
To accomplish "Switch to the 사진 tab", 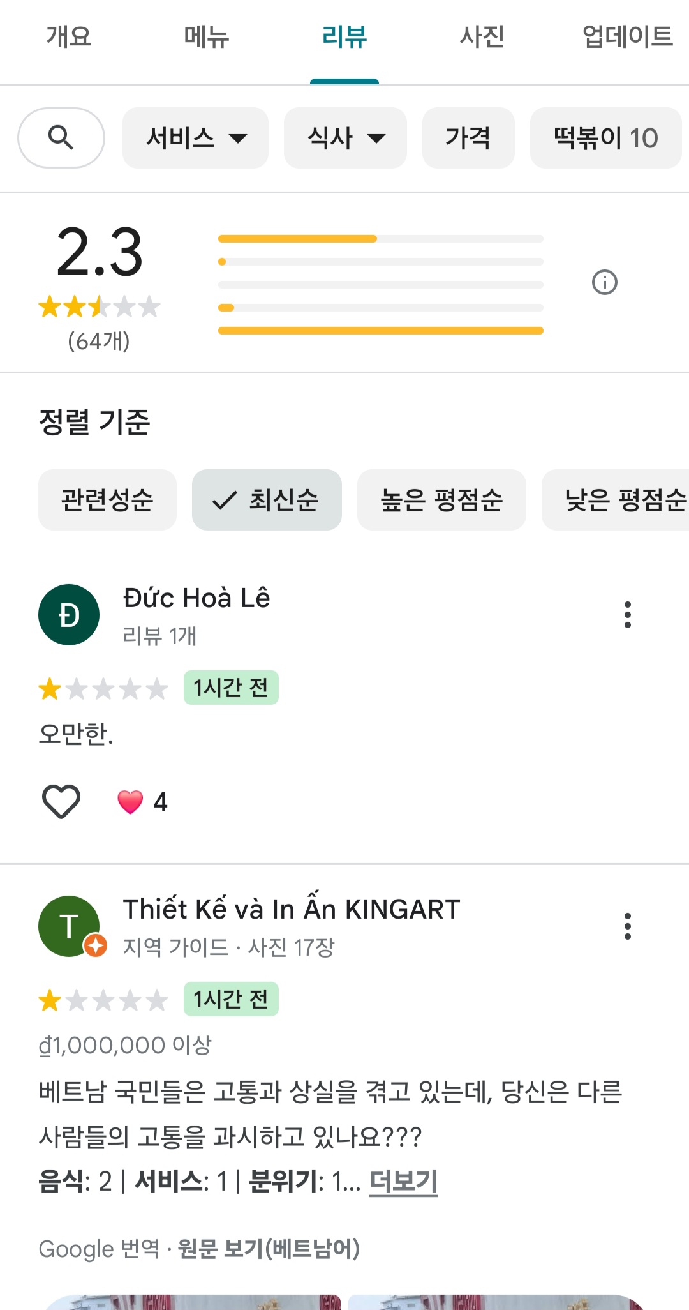I will (482, 37).
